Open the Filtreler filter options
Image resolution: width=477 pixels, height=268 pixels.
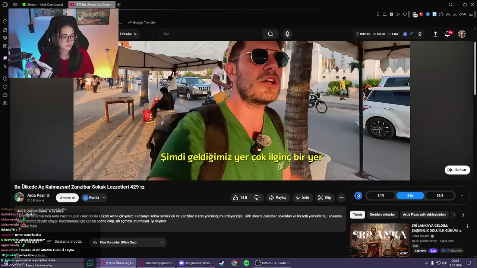pyautogui.click(x=128, y=34)
